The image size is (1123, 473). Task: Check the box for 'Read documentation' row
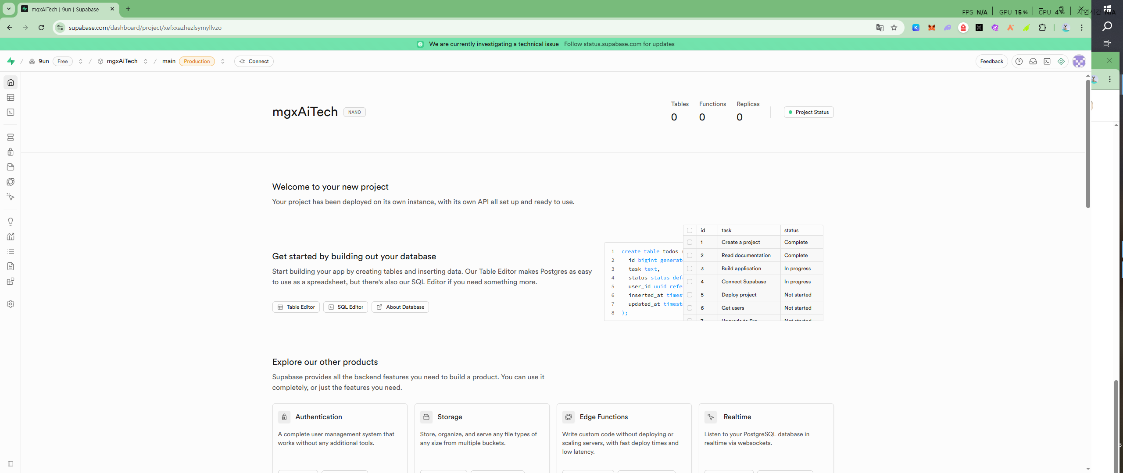(690, 255)
